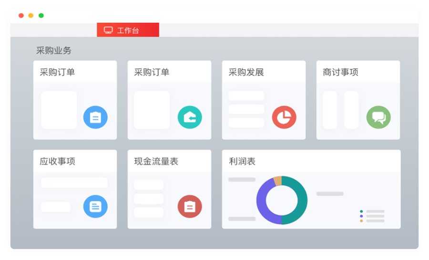Open the 采购发展 card title
The width and height of the screenshot is (429, 260).
[246, 73]
